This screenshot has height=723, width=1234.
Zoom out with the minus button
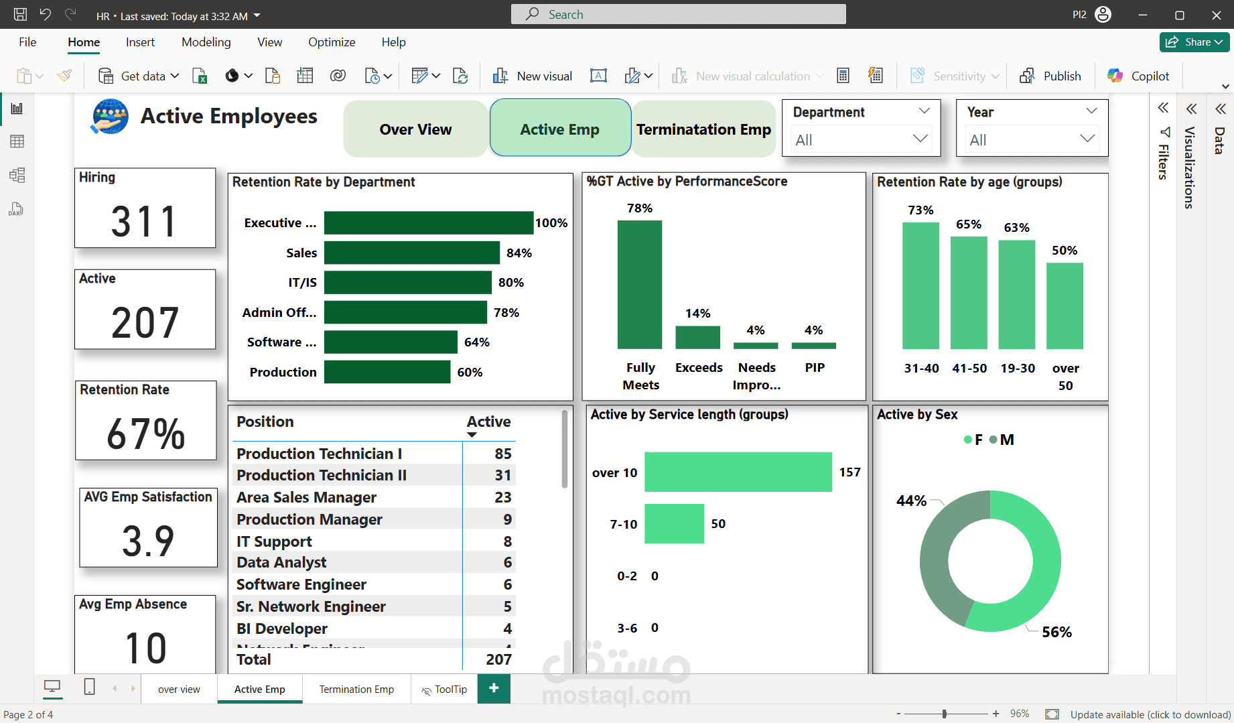(898, 714)
